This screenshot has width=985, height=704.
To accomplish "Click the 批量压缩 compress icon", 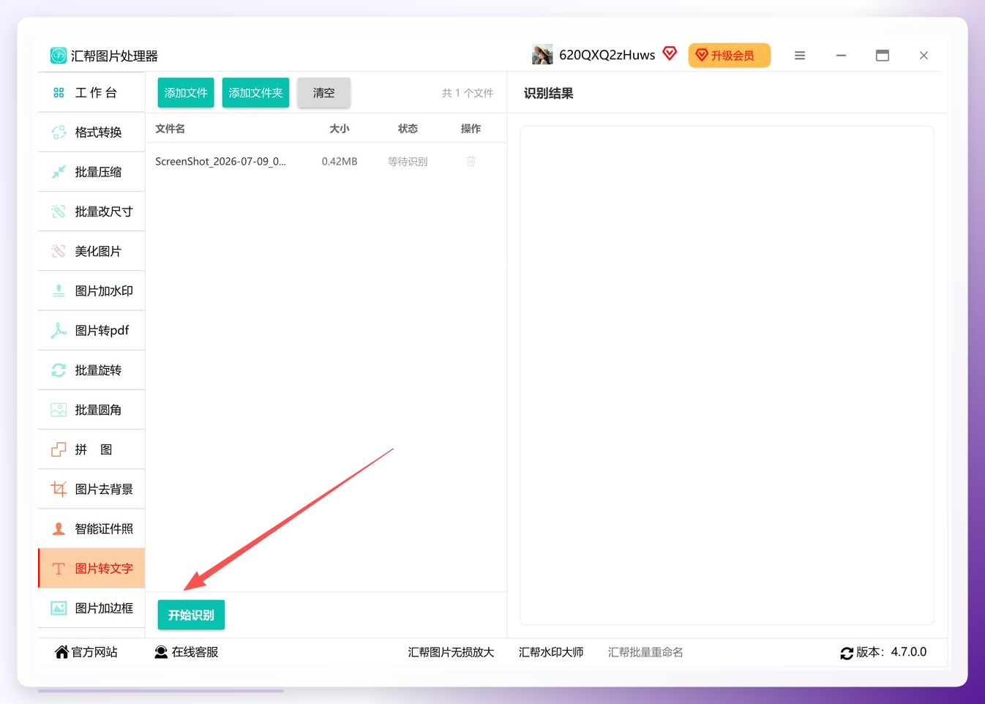I will click(59, 172).
